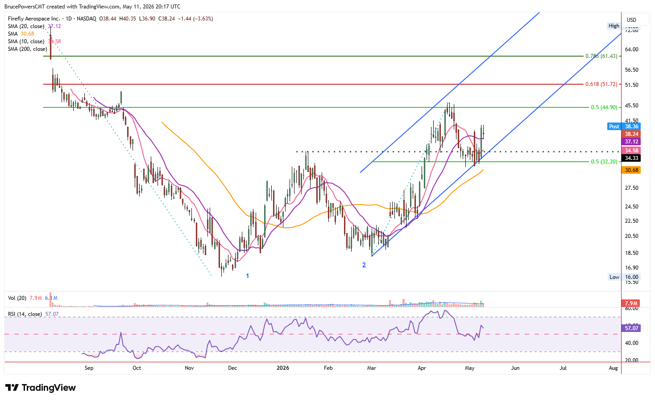Viewport: 655px width, 401px height.
Task: Select the SMA (200, close) indicator legend
Action: (28, 49)
